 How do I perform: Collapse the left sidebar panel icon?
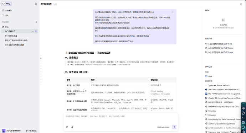click(36, 4)
